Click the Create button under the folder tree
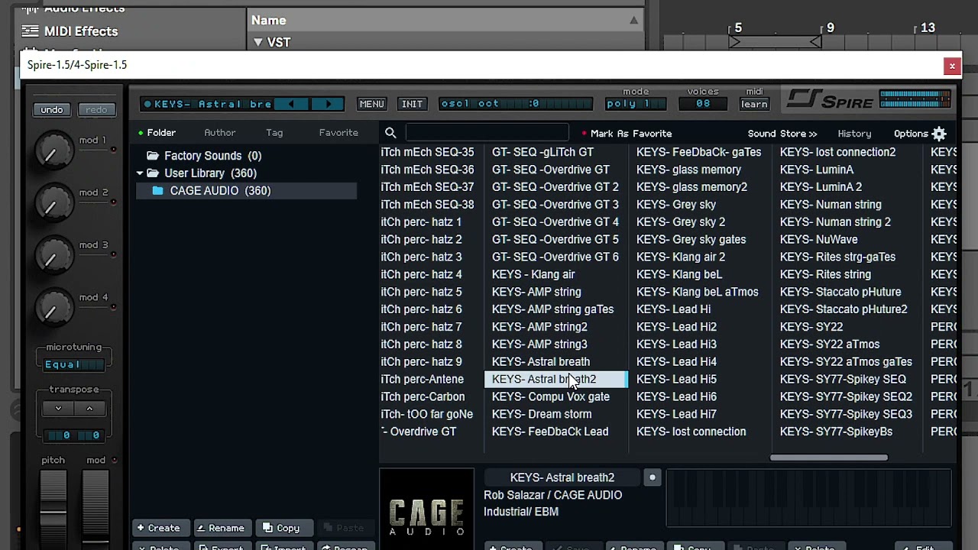 pyautogui.click(x=159, y=528)
